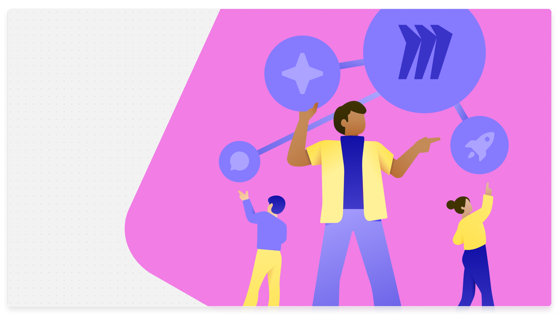Click the chat bubble icon circle
The image size is (559, 315).
coord(239,161)
